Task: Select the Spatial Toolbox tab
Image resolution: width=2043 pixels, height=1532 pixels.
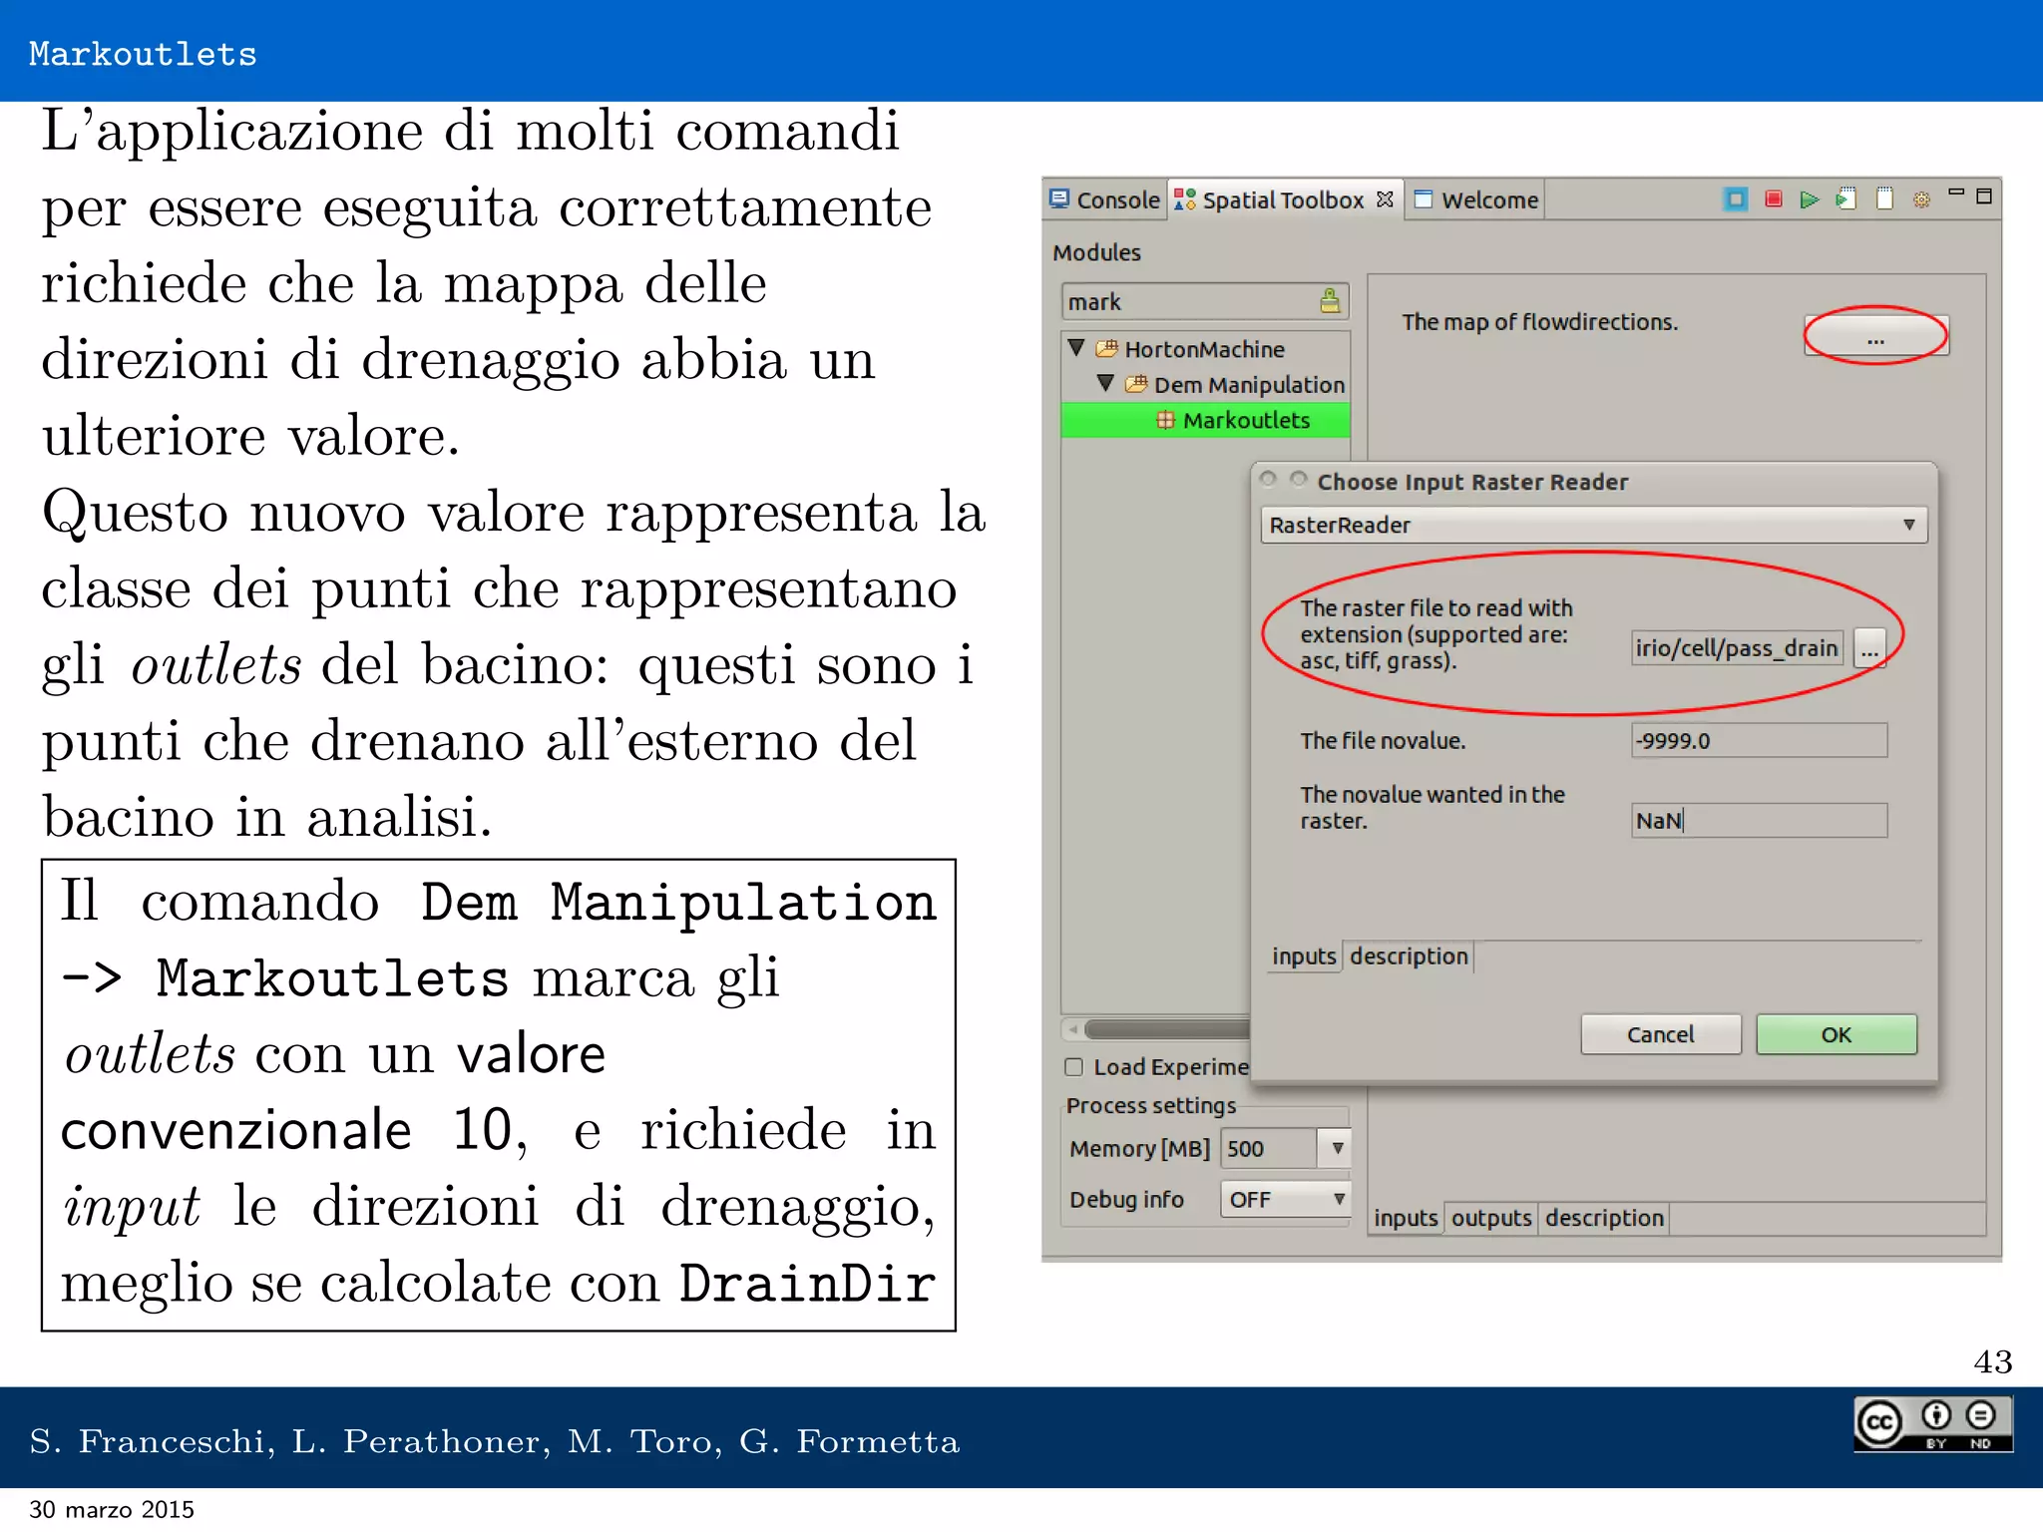Action: click(1283, 199)
